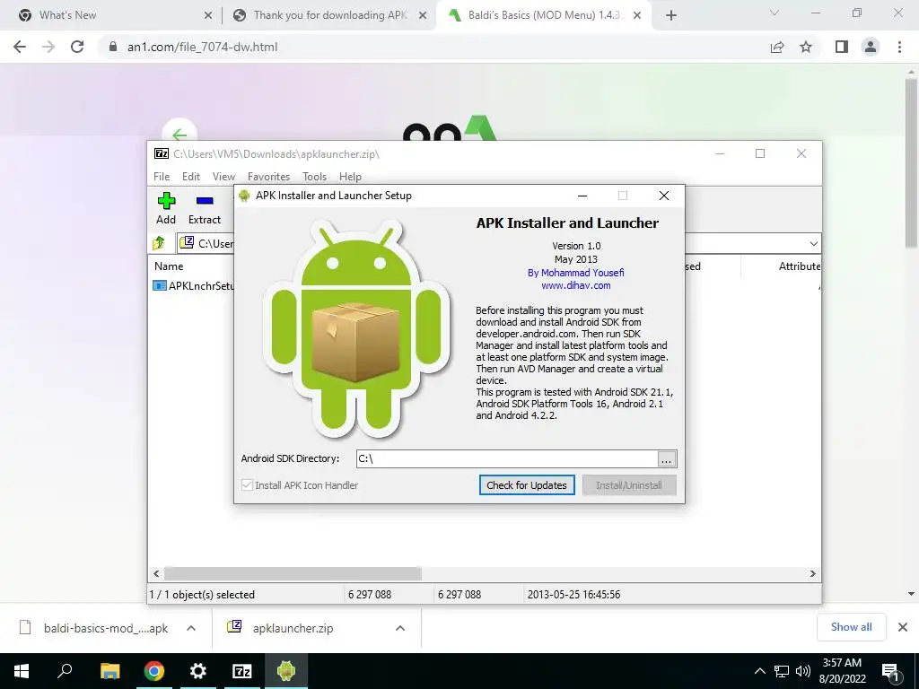919x689 pixels.
Task: Open the Tools menu in 7-Zip
Action: pyautogui.click(x=314, y=177)
